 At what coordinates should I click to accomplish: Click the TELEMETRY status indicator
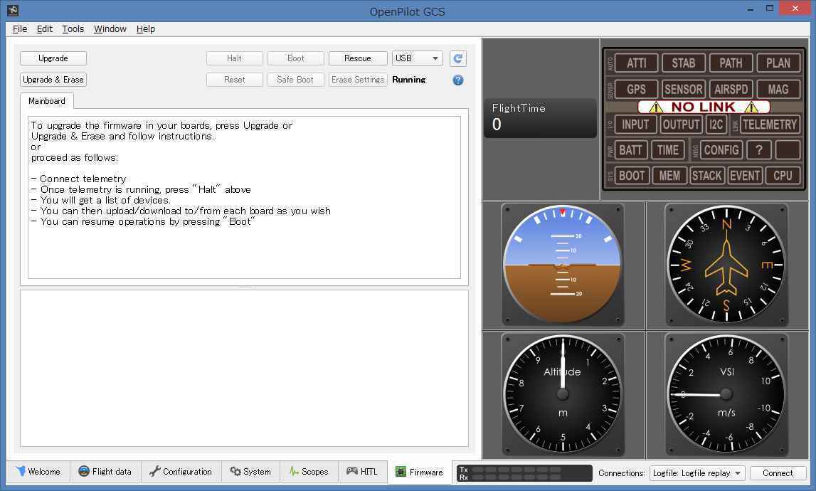point(769,125)
